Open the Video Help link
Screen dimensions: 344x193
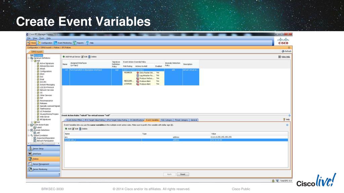286,57
